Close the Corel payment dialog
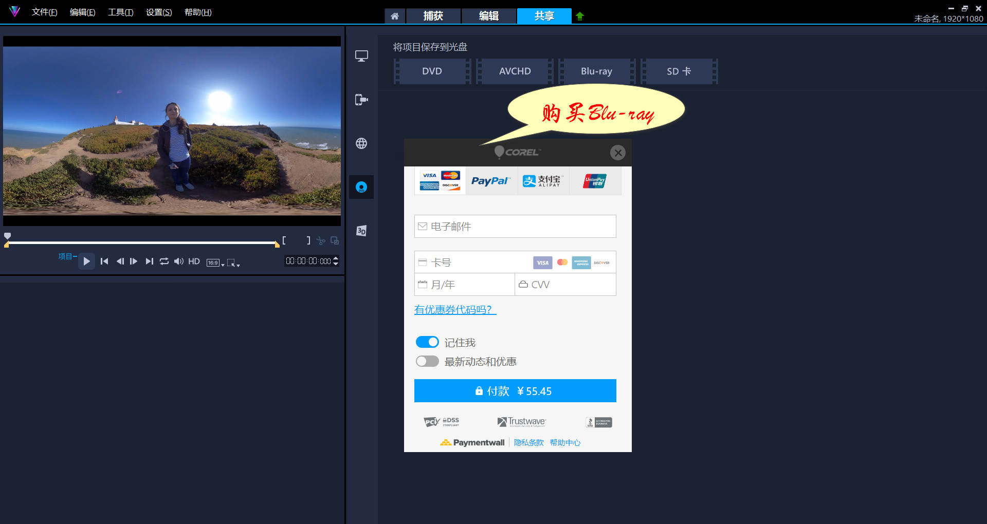 [x=618, y=153]
